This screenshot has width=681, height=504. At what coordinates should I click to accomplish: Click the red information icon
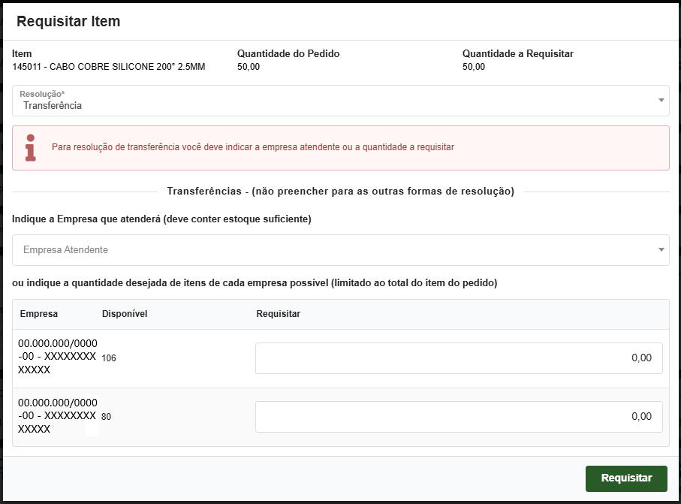[29, 149]
